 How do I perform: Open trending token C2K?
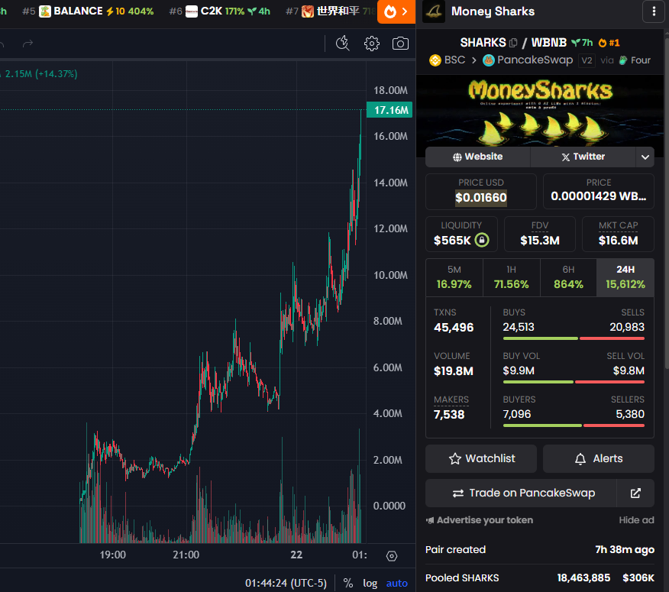click(220, 11)
